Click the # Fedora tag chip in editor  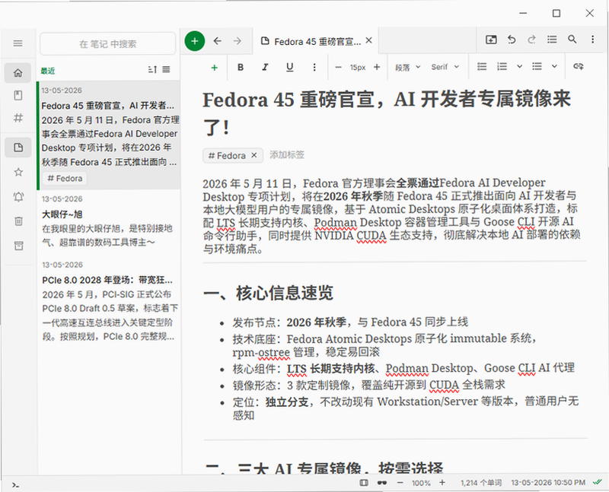click(x=227, y=156)
